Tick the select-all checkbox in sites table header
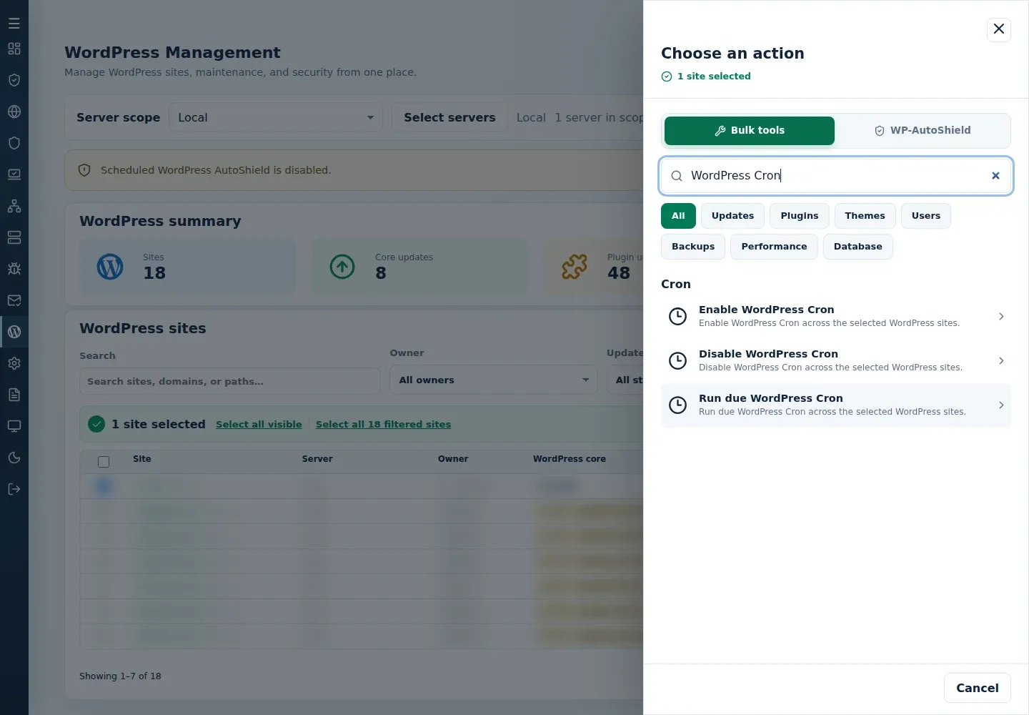 pos(104,462)
